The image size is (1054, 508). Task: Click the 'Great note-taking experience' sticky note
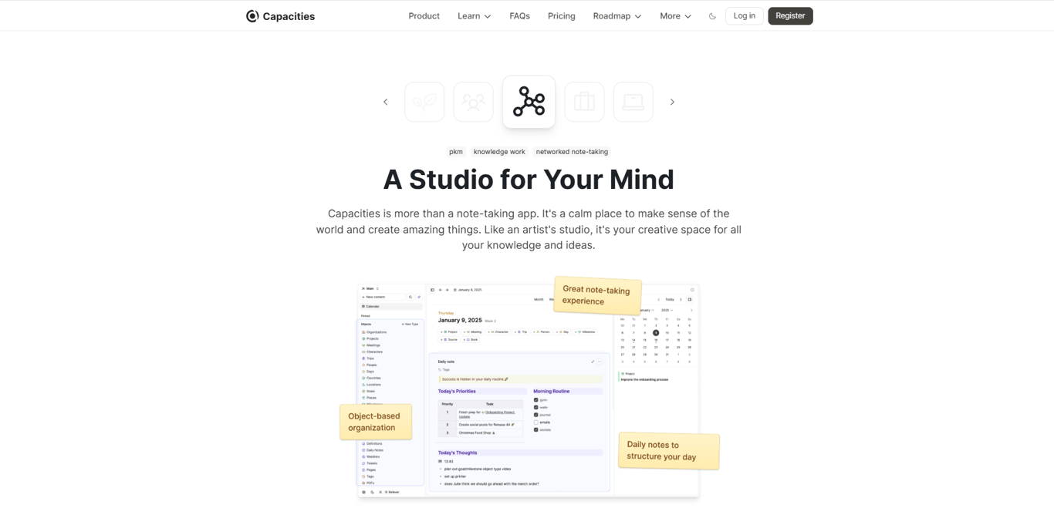click(597, 295)
